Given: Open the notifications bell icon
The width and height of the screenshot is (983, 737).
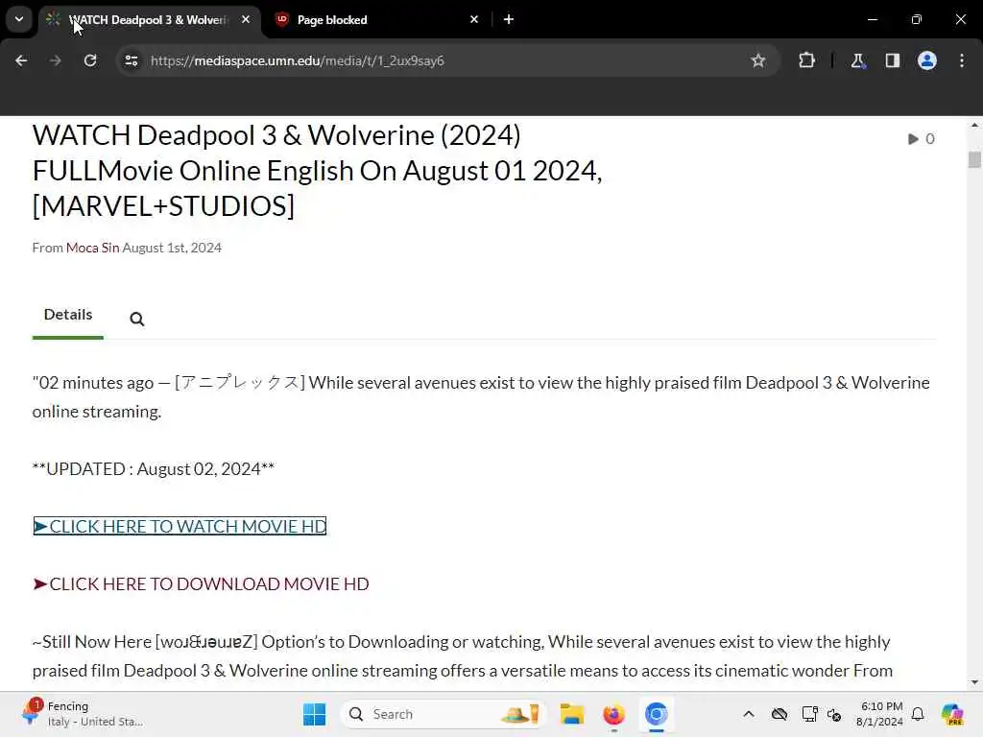Looking at the screenshot, I should 918,714.
